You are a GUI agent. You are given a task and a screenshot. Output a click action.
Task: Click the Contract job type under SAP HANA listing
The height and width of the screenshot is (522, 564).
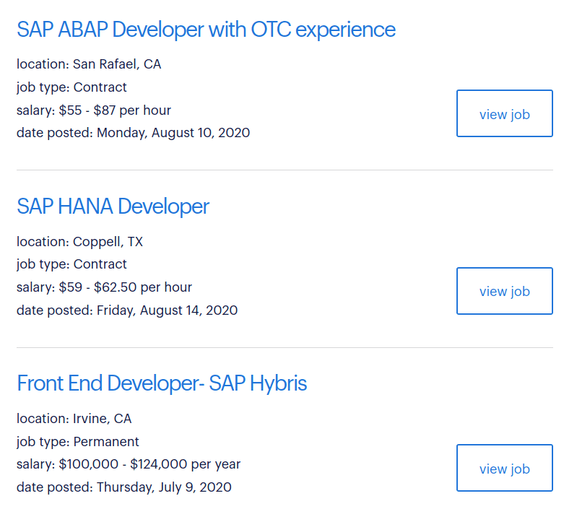[71, 264]
